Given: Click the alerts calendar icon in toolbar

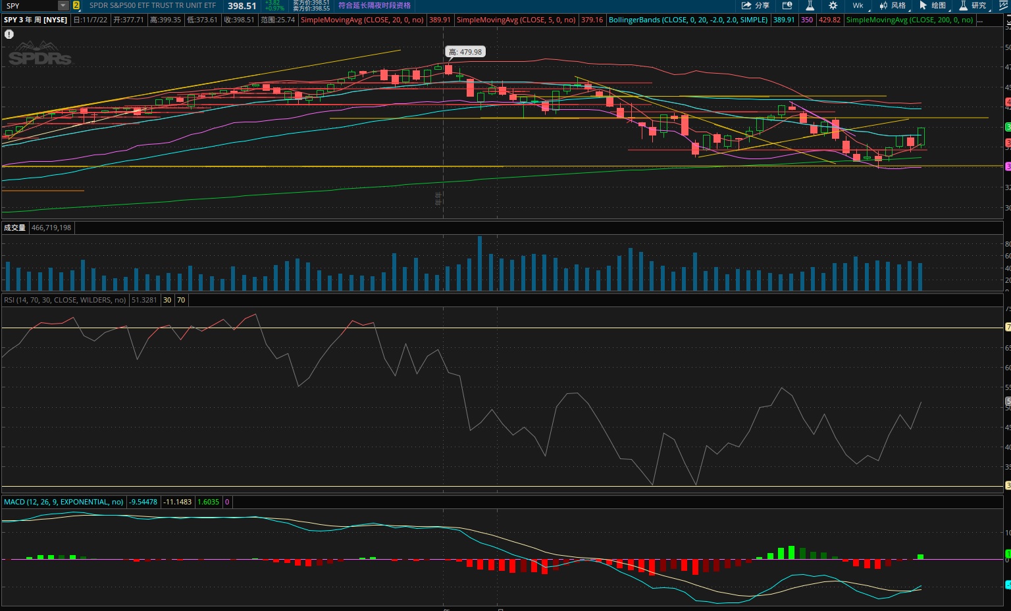Looking at the screenshot, I should point(787,5).
